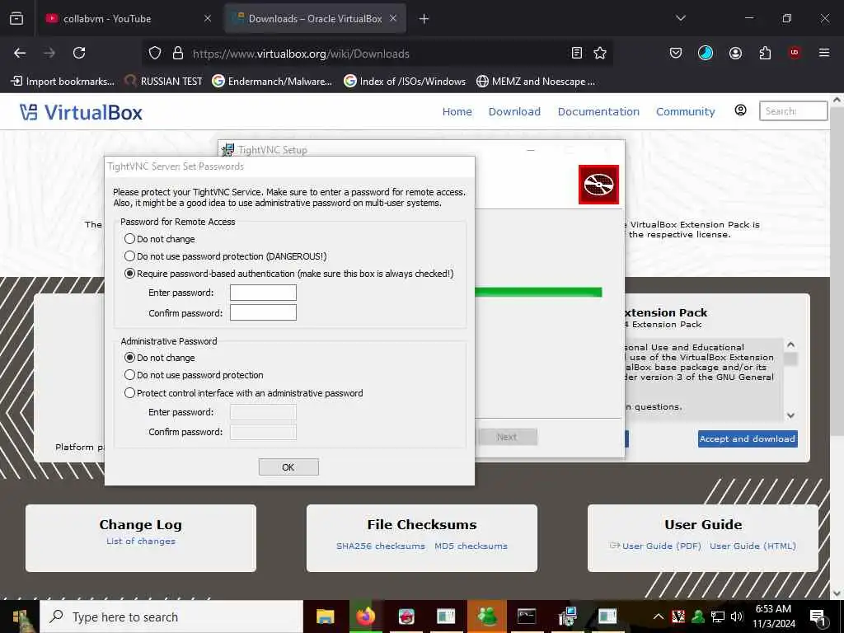Open the TightVNC 'V' tray icon

[678, 617]
